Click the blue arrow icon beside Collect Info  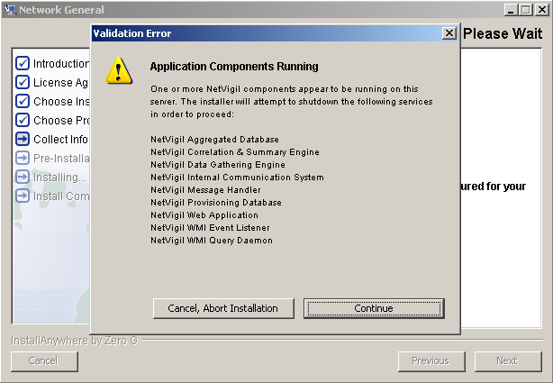coord(23,140)
